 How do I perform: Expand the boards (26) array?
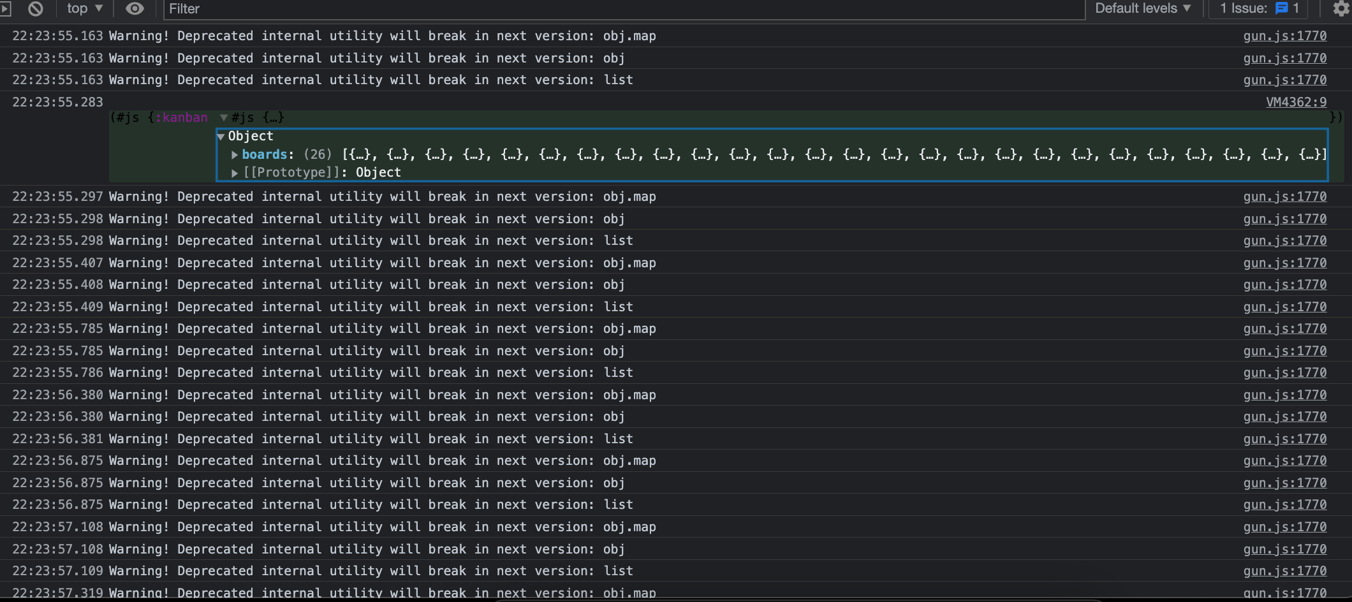point(234,154)
